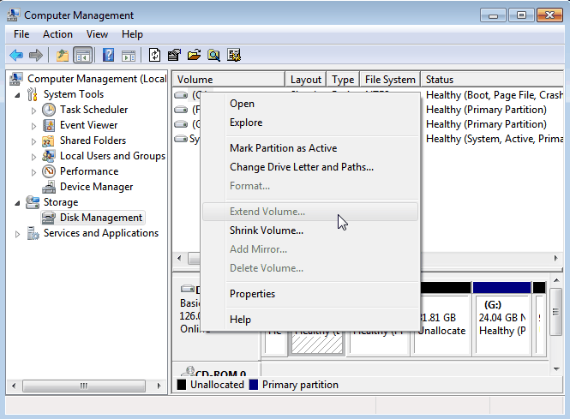Select Mark Partition as Active
The image size is (570, 419).
310,148
